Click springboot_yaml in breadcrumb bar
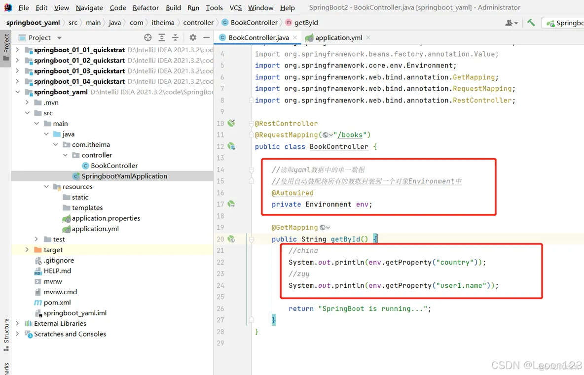 (x=33, y=23)
